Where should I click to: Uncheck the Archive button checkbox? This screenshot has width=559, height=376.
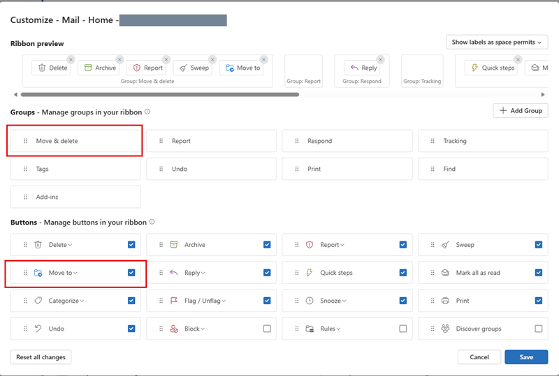267,245
